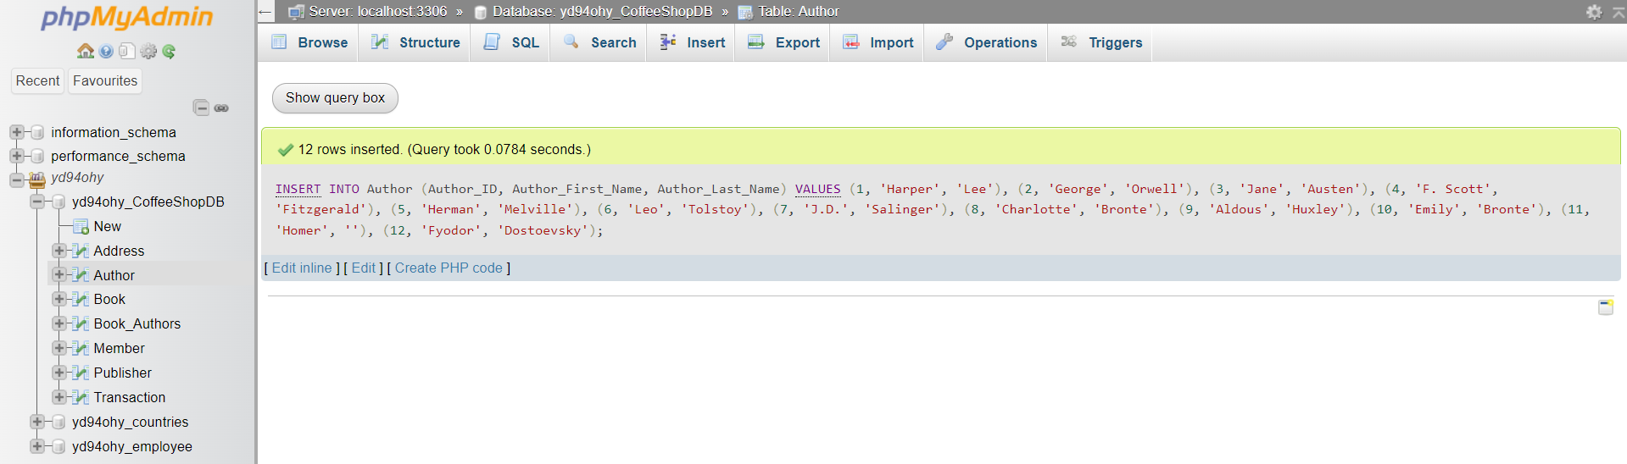This screenshot has width=1627, height=464.
Task: Collapse the yd94ohy_CoffeeShopDB database
Action: [37, 202]
